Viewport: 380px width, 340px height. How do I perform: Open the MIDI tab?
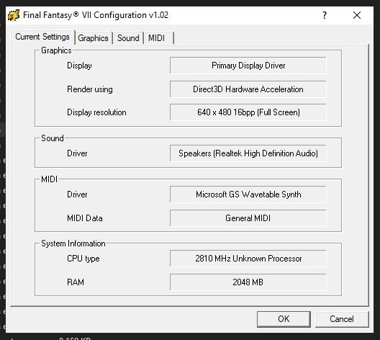coord(159,38)
